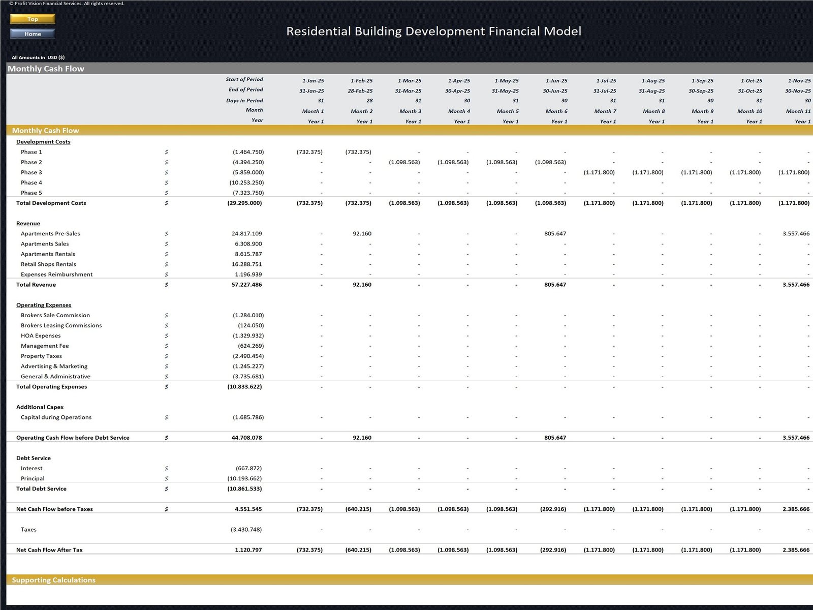Select the Taxes total cell (3.430.748)
Viewport: 813px width, 610px height.
click(246, 529)
